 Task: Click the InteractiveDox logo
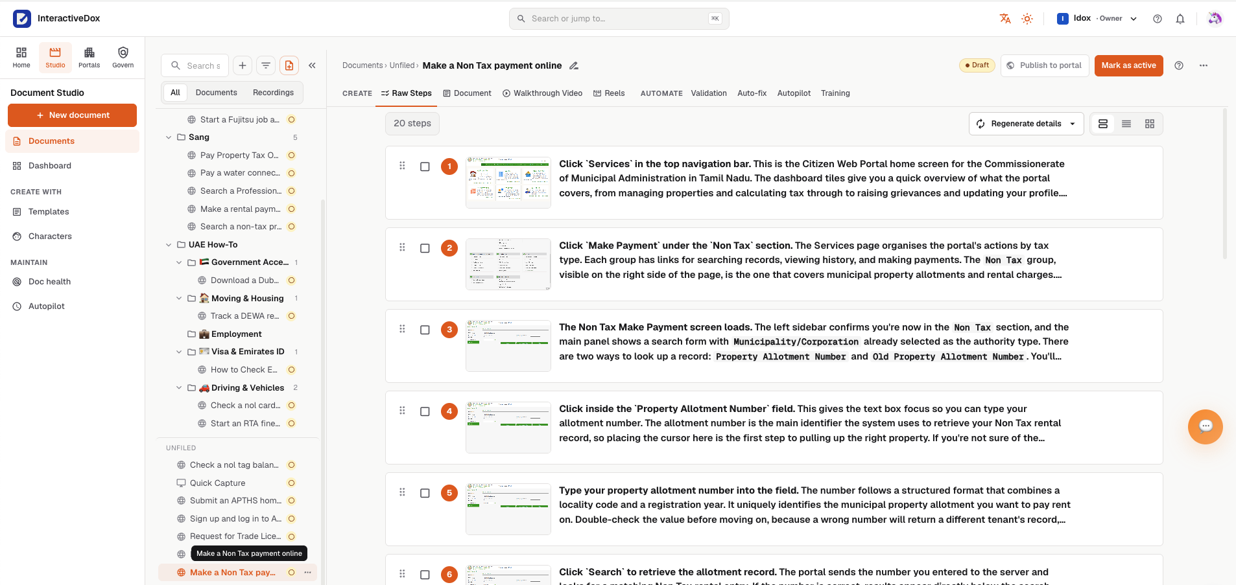coord(22,19)
